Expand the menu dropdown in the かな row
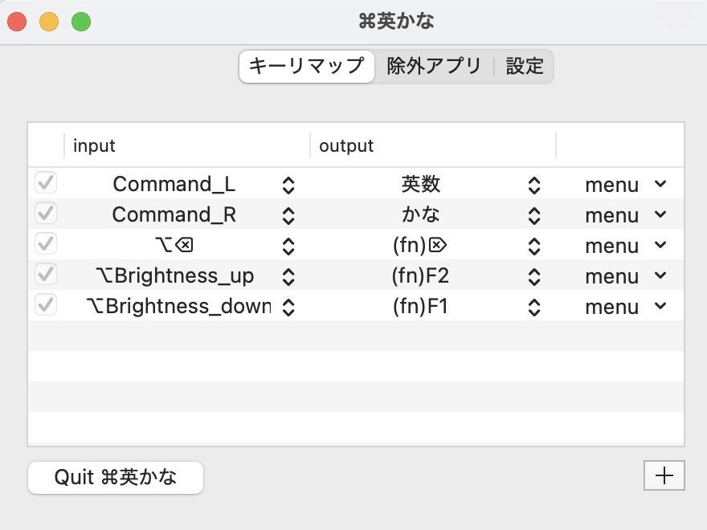The image size is (707, 530). [x=625, y=216]
